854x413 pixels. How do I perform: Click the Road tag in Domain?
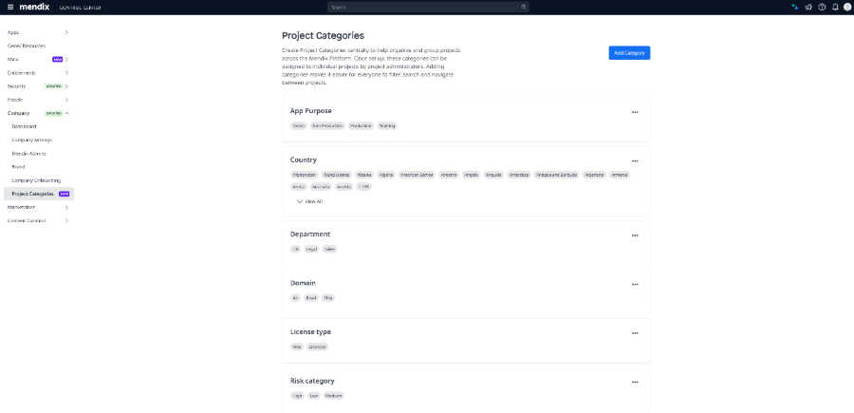(310, 298)
